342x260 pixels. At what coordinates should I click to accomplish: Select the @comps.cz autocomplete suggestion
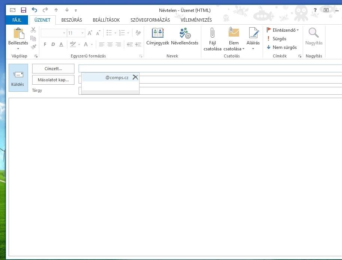[x=107, y=77]
